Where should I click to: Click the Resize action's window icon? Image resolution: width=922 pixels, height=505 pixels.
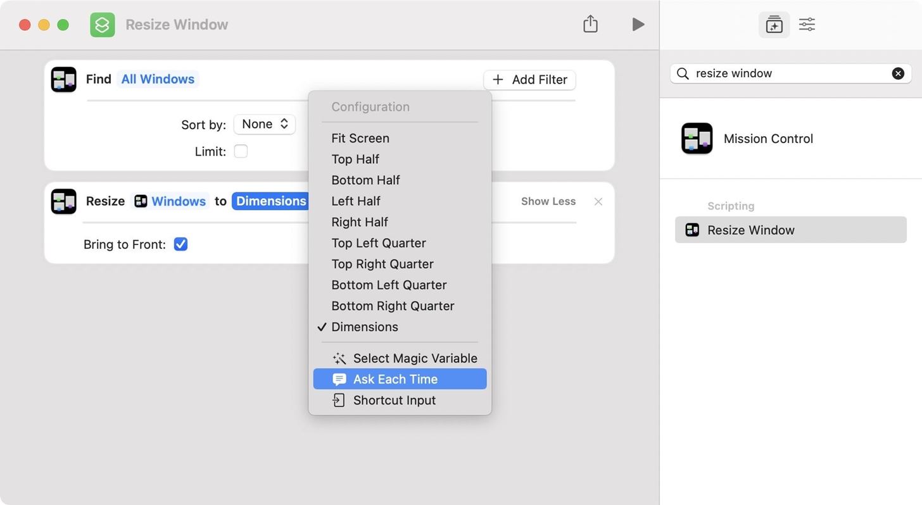click(63, 201)
